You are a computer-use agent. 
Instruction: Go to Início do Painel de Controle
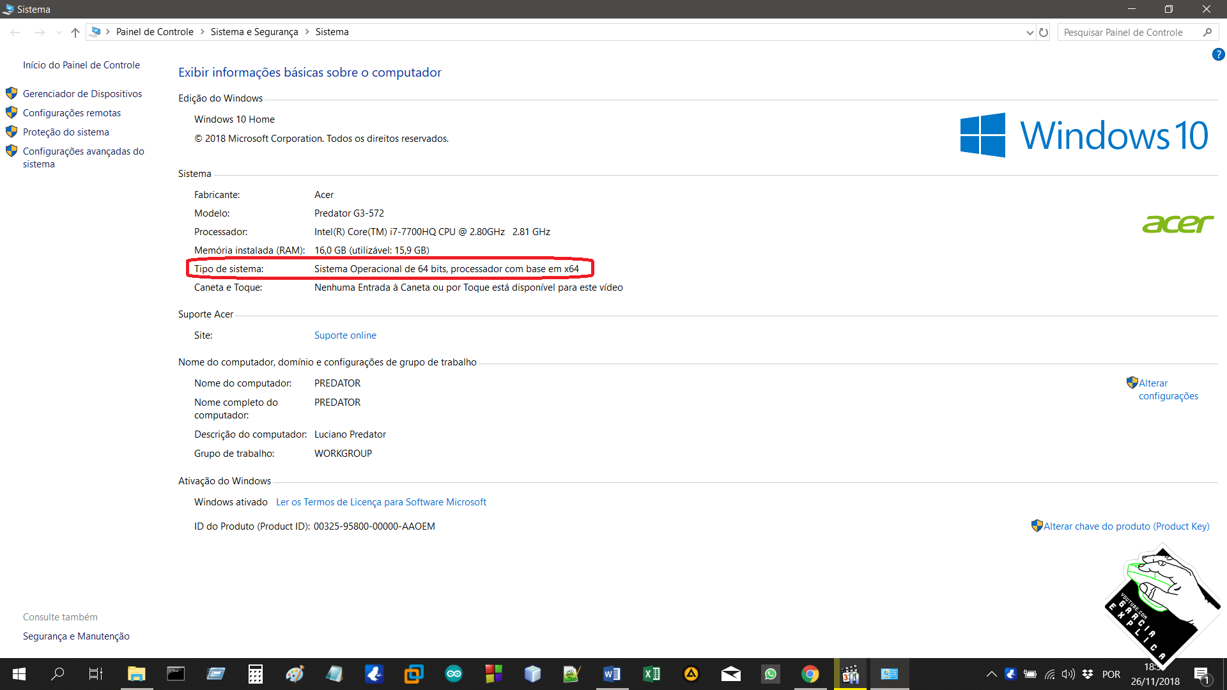(x=81, y=65)
